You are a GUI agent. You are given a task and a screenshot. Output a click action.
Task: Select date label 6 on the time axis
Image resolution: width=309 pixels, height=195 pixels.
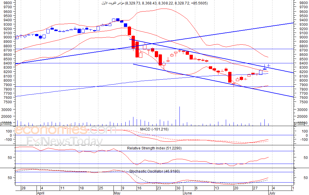[196, 188]
